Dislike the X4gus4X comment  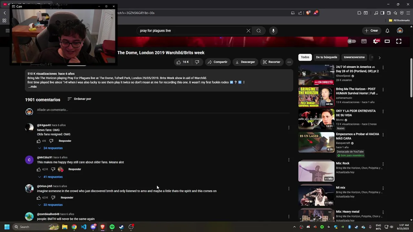(x=51, y=141)
